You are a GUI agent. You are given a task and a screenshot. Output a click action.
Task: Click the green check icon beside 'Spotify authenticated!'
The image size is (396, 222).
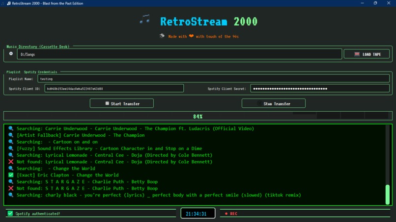pos(10,214)
